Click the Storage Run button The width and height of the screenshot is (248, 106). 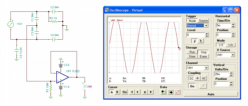pos(192,52)
